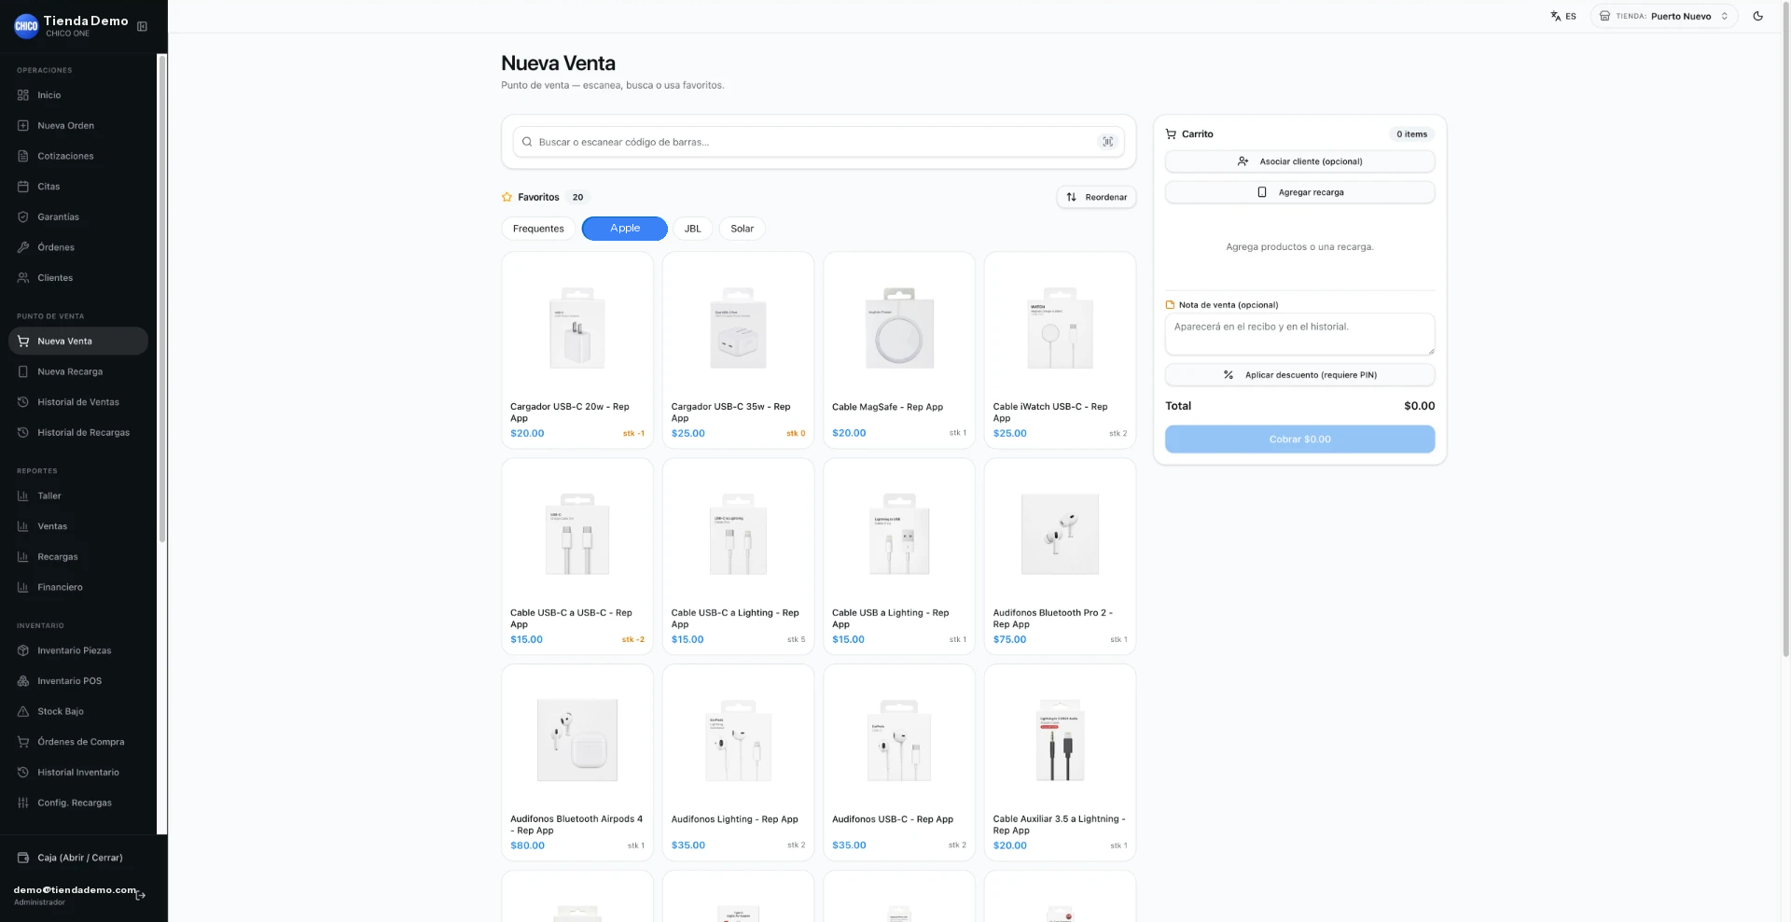Click Historial de Recargas clock icon
Screen dimensions: 1791x922
pyautogui.click(x=23, y=433)
